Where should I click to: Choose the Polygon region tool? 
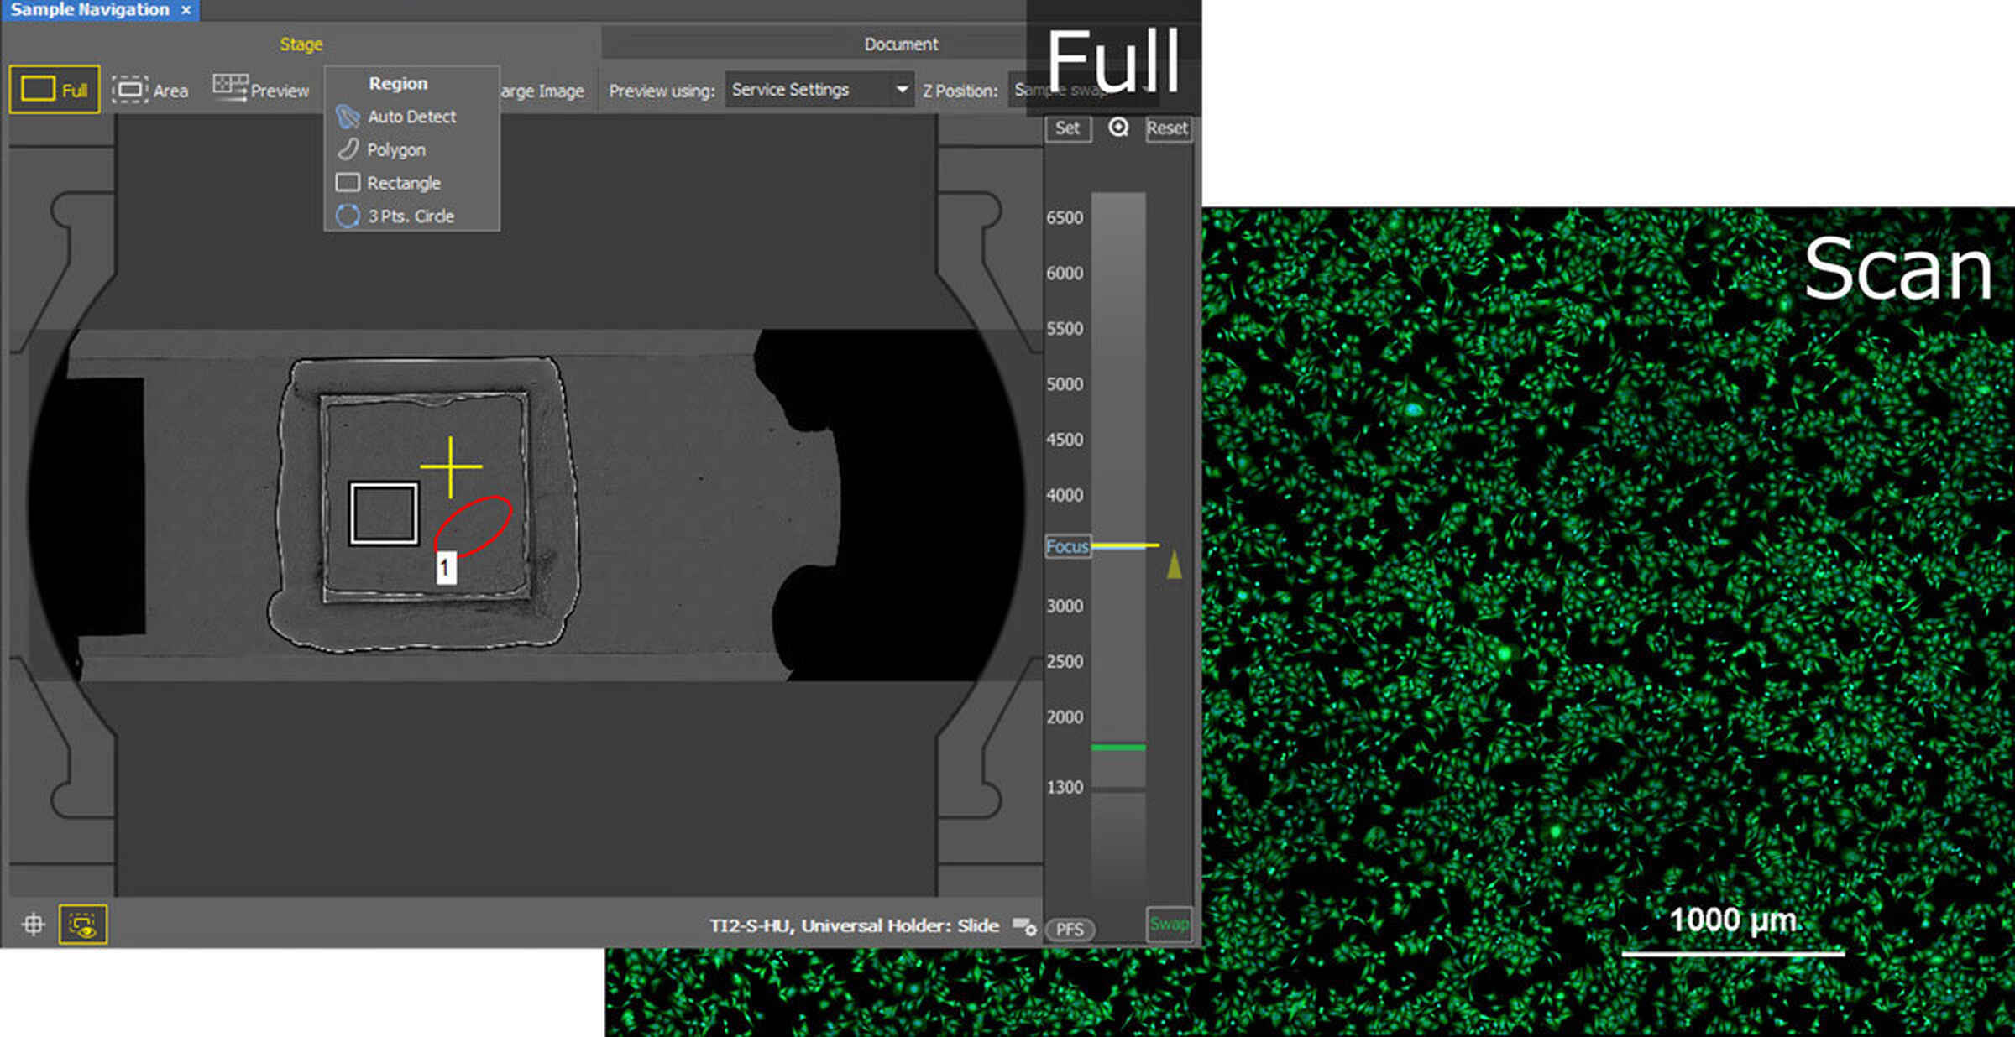coord(395,149)
